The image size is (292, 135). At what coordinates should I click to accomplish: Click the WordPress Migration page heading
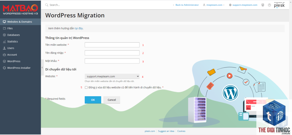[75, 15]
